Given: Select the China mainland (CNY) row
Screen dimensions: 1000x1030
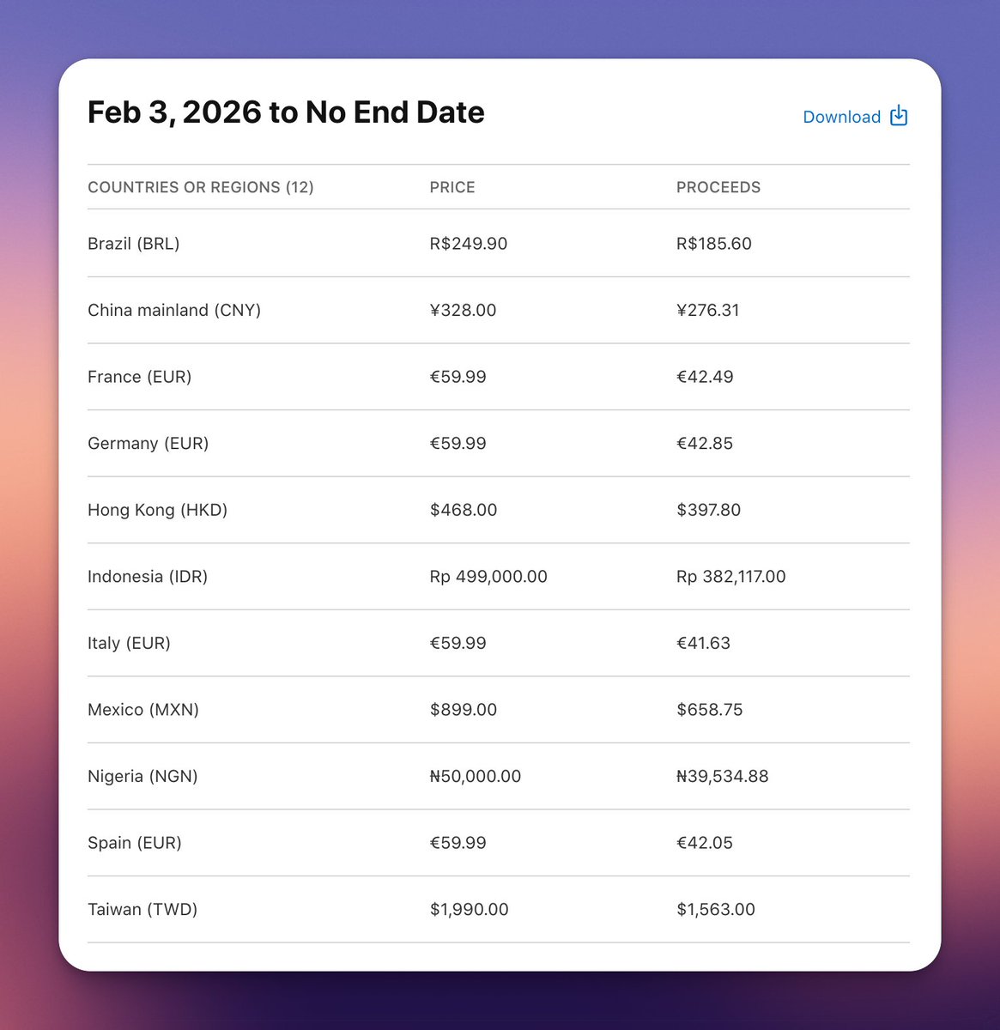Looking at the screenshot, I should (174, 310).
